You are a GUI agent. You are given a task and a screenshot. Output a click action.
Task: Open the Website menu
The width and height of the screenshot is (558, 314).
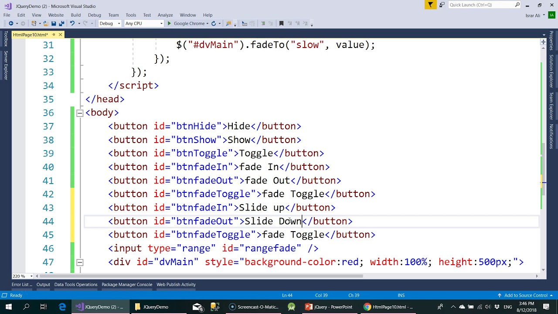pyautogui.click(x=56, y=15)
